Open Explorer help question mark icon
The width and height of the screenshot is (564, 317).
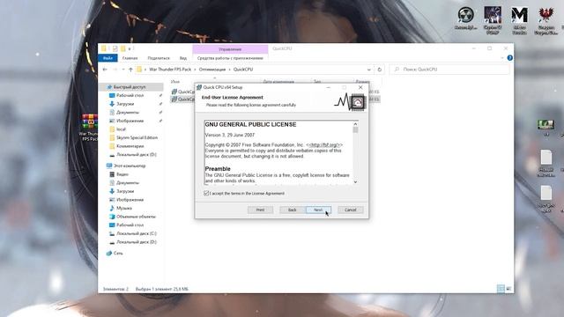coord(509,58)
